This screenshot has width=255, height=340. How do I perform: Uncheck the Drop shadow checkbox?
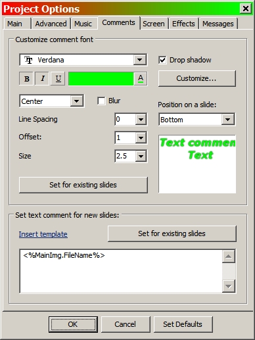162,60
